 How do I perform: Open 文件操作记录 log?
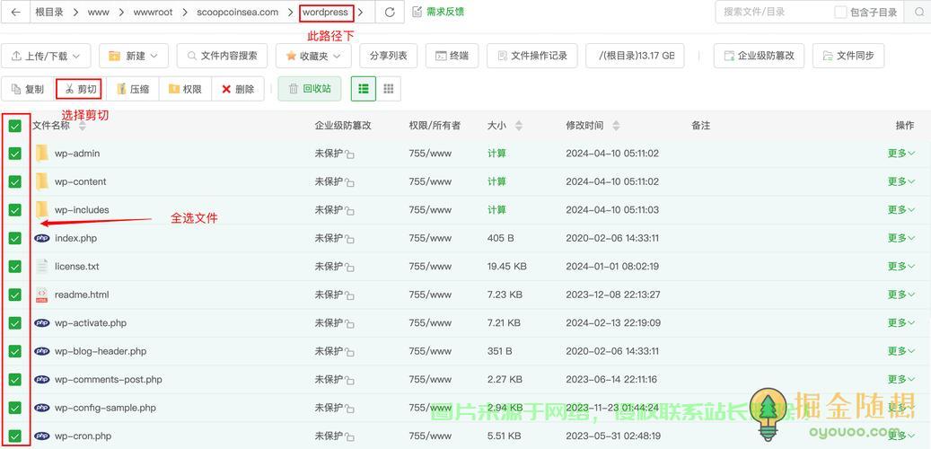(532, 56)
